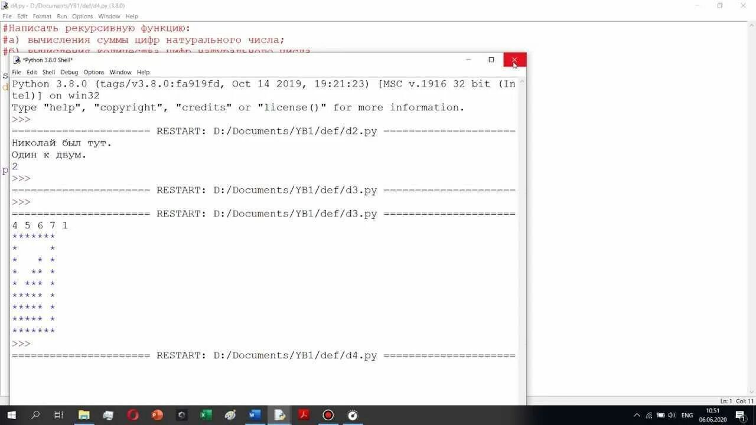This screenshot has width=756, height=425.
Task: Open Edit menu in d4.py editor window
Action: coord(22,17)
